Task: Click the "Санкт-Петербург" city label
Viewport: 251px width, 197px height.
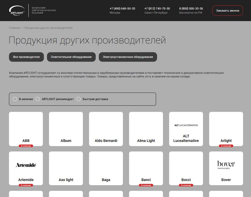Action: pos(156,13)
